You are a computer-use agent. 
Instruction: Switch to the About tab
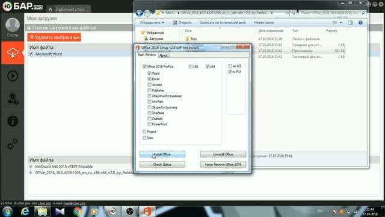tap(163, 55)
